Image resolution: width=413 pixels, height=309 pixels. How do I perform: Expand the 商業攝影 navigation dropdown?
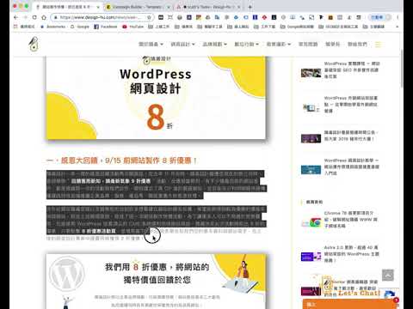click(279, 45)
